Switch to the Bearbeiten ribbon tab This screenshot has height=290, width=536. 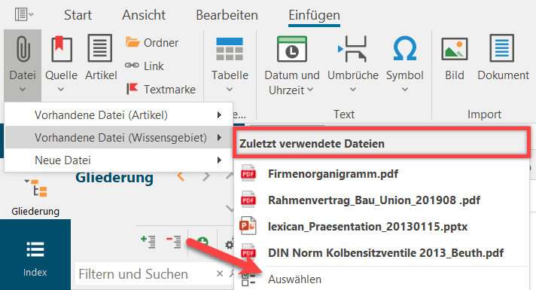227,15
